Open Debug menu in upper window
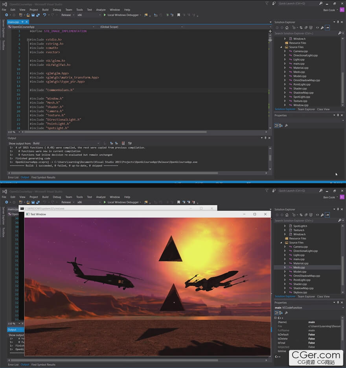This screenshot has width=346, height=368. (57, 10)
